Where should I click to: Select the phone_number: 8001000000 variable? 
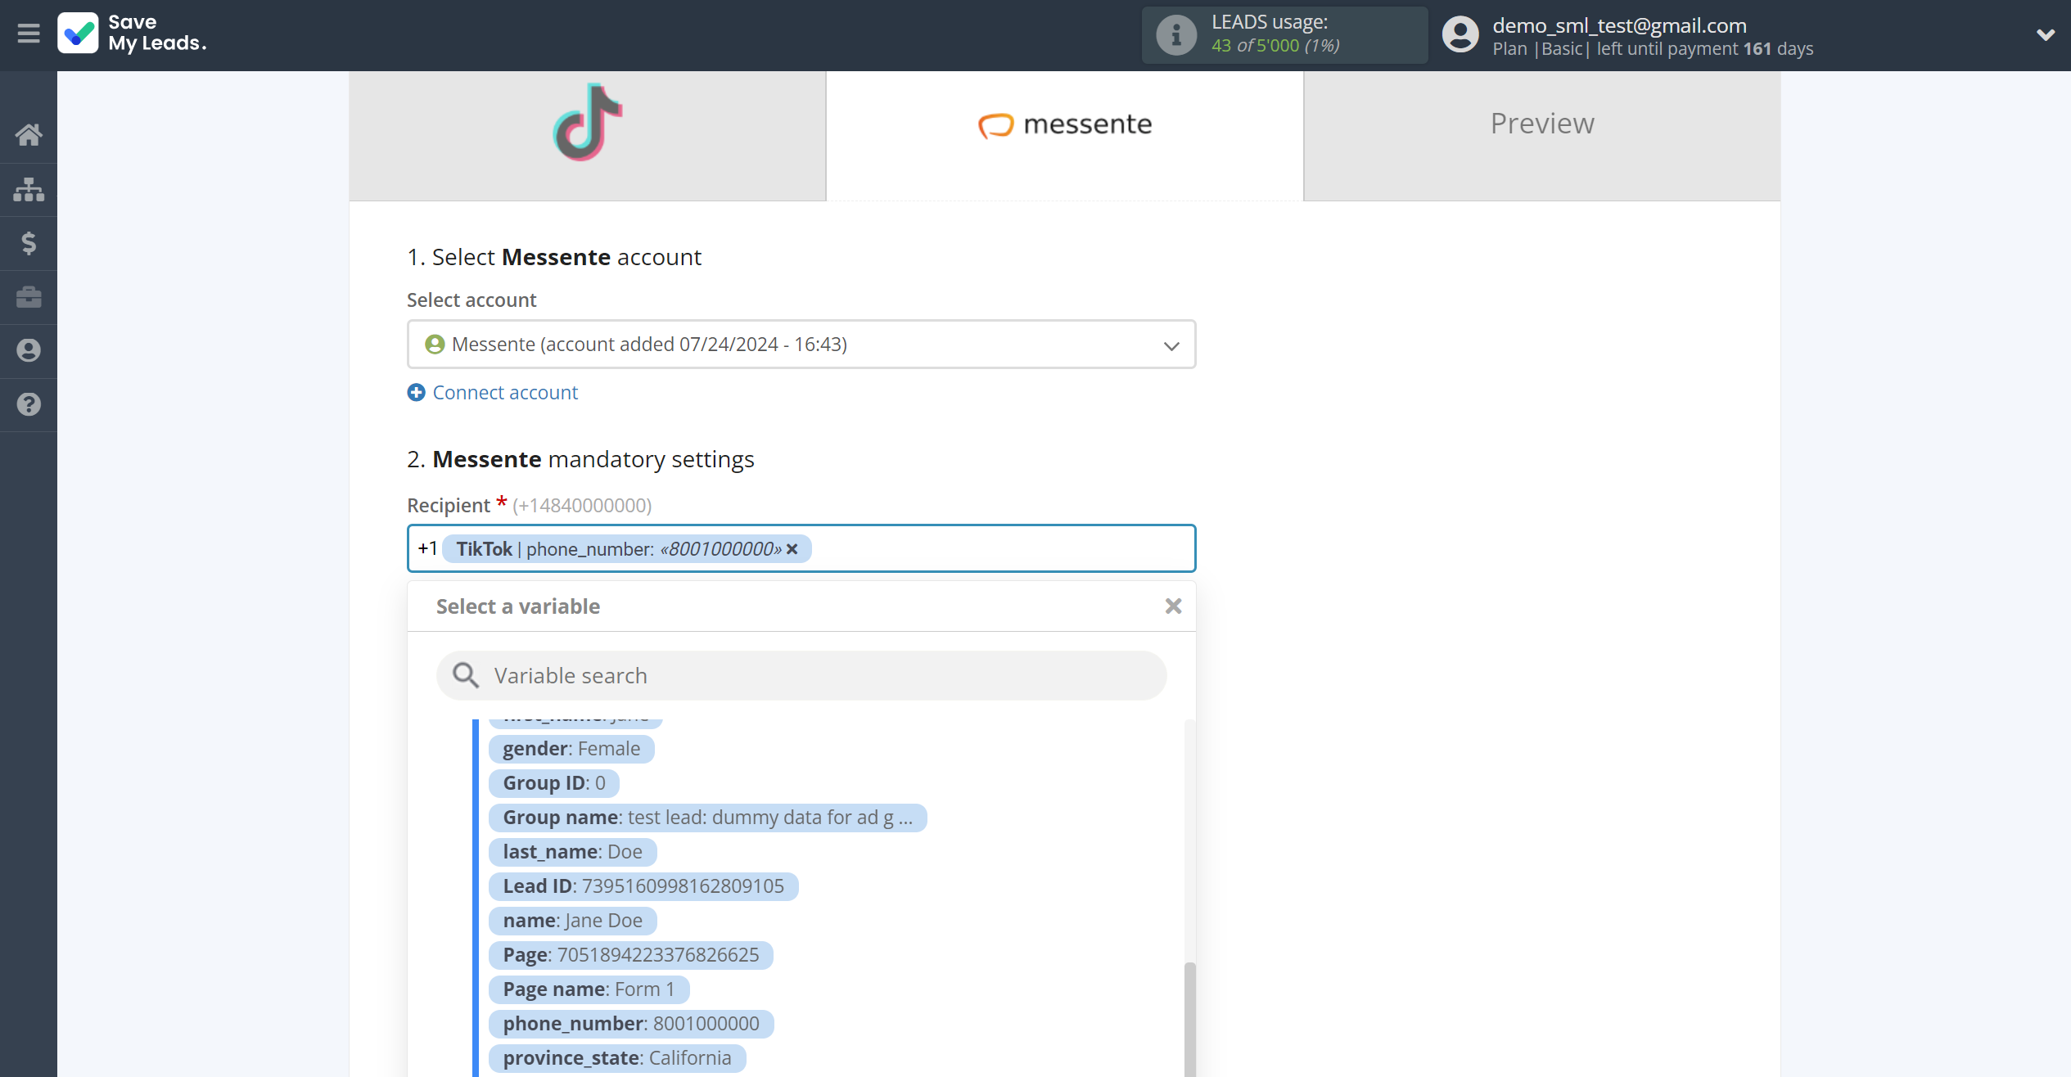(x=631, y=1024)
